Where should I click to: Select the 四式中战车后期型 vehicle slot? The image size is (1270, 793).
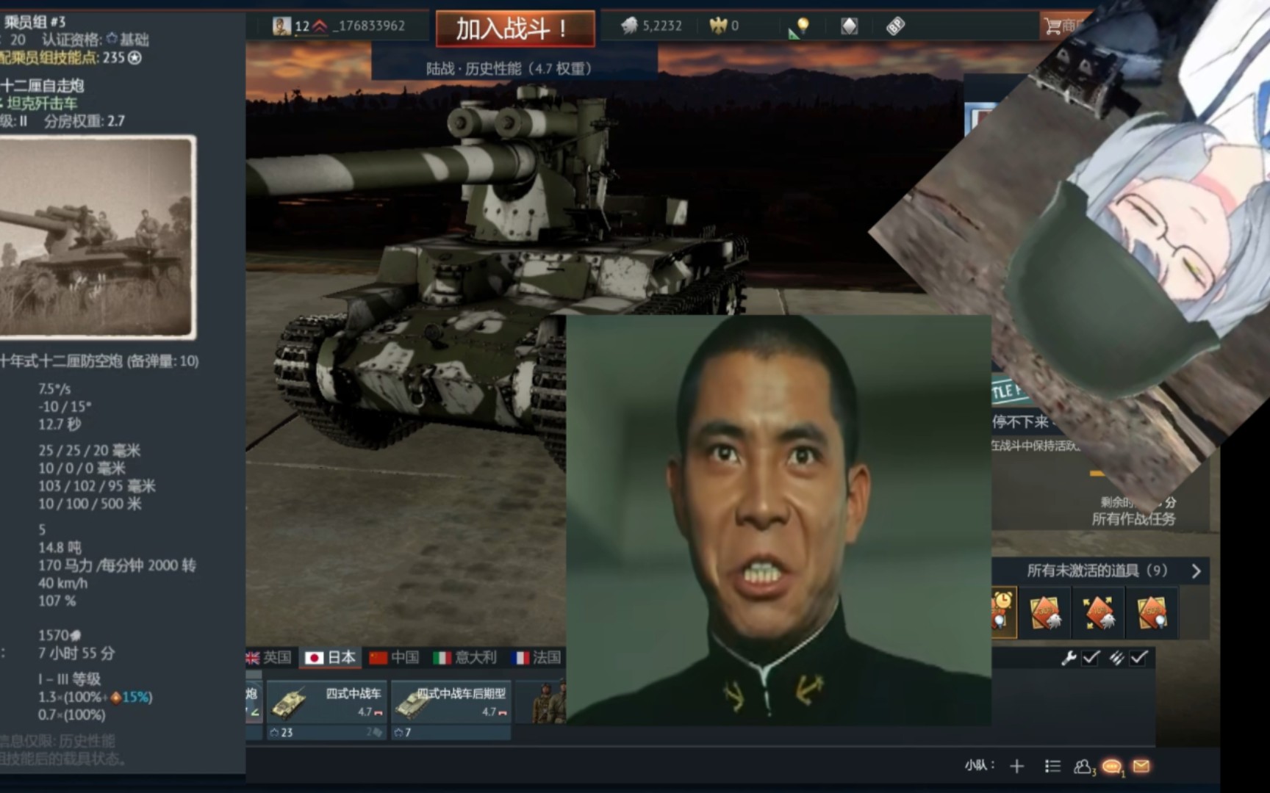point(450,709)
